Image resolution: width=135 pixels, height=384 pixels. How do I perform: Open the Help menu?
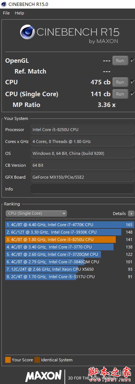coord(20,13)
